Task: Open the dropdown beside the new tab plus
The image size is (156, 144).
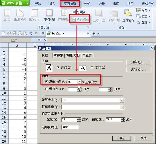Action: pyautogui.click(x=98, y=34)
